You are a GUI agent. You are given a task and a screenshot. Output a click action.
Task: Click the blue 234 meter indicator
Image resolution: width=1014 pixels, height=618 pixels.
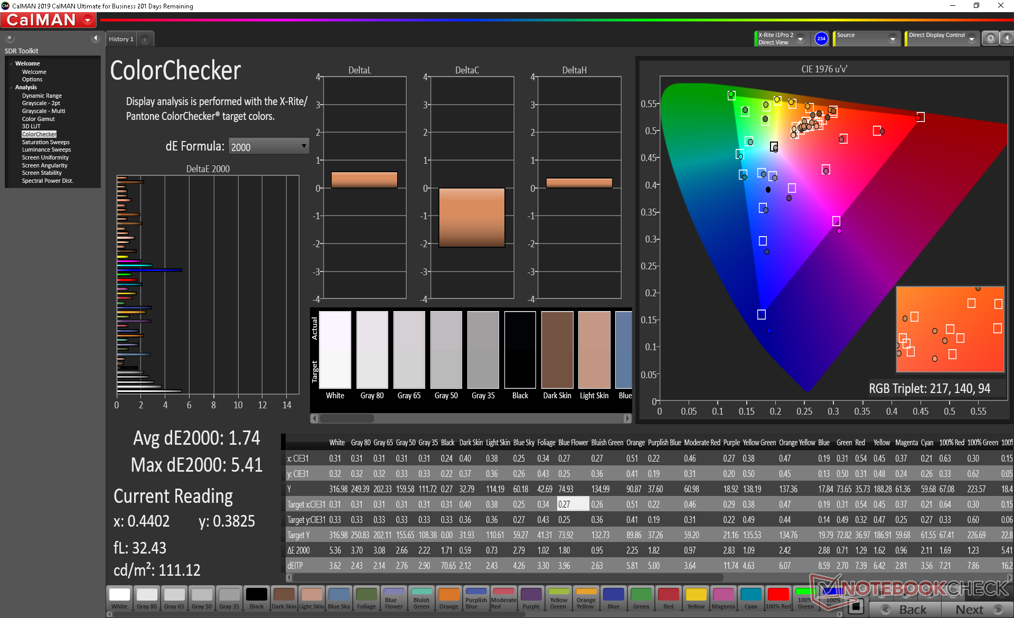(x=821, y=39)
